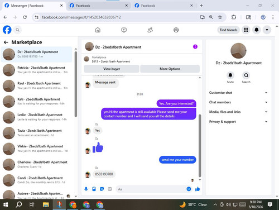Go back from Marketplace with the arrow
279x210 pixels.
click(6, 42)
